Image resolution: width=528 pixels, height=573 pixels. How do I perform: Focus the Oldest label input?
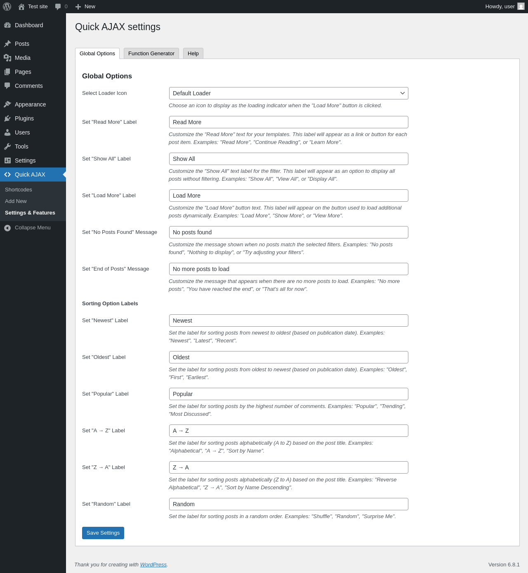(x=289, y=357)
